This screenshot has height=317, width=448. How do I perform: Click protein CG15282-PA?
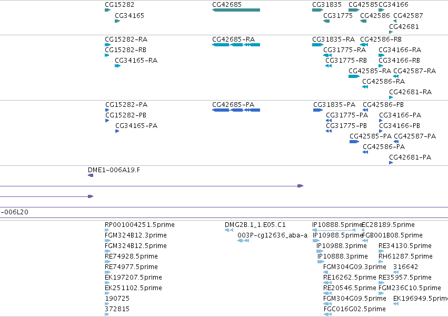126,105
